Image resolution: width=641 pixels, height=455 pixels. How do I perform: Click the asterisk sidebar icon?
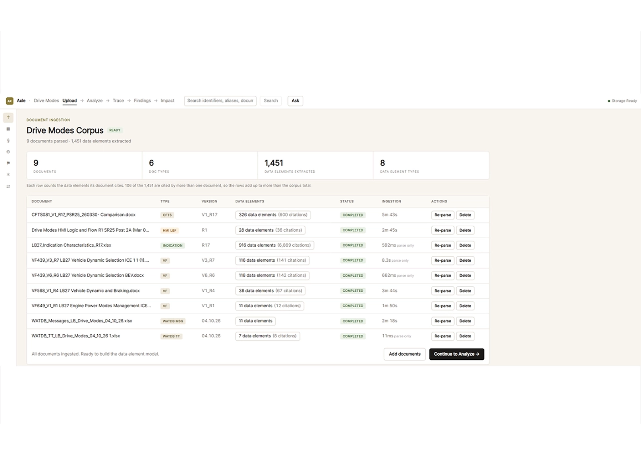[8, 175]
